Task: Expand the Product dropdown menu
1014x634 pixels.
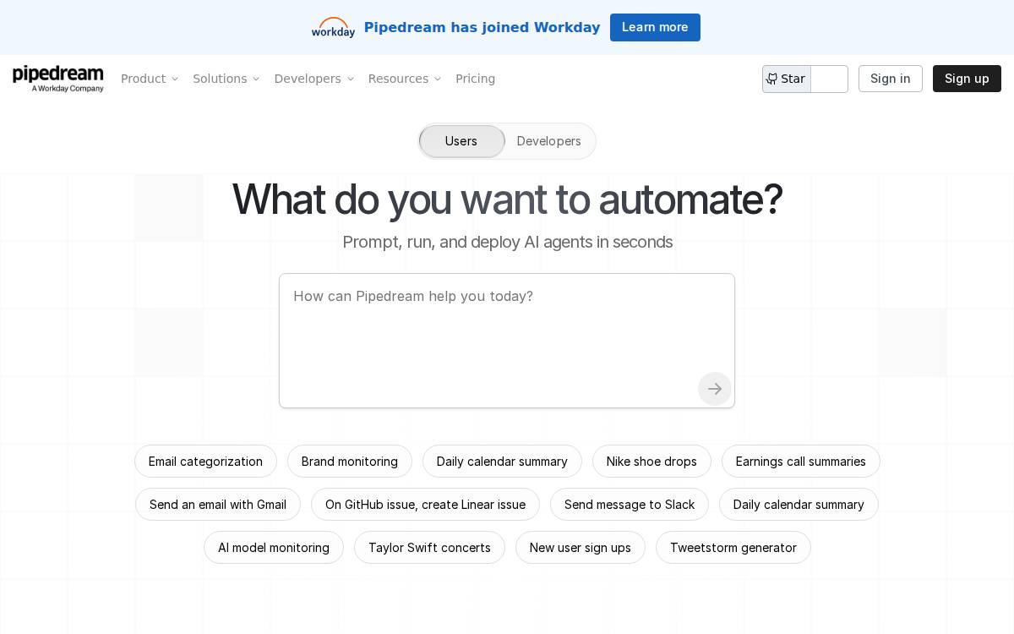Action: click(150, 79)
